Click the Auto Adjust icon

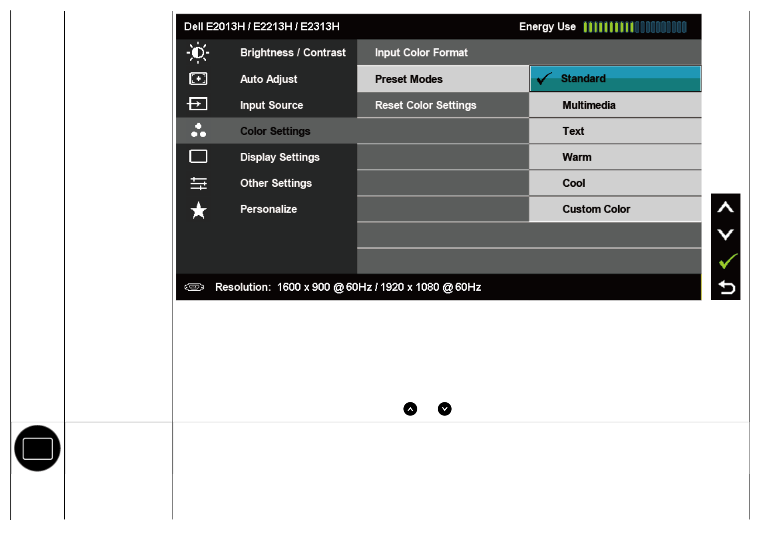(198, 79)
